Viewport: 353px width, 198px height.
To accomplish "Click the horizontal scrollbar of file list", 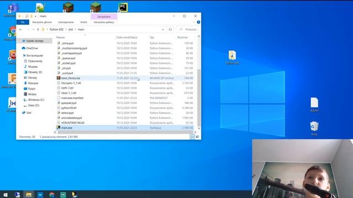I will [x=125, y=132].
